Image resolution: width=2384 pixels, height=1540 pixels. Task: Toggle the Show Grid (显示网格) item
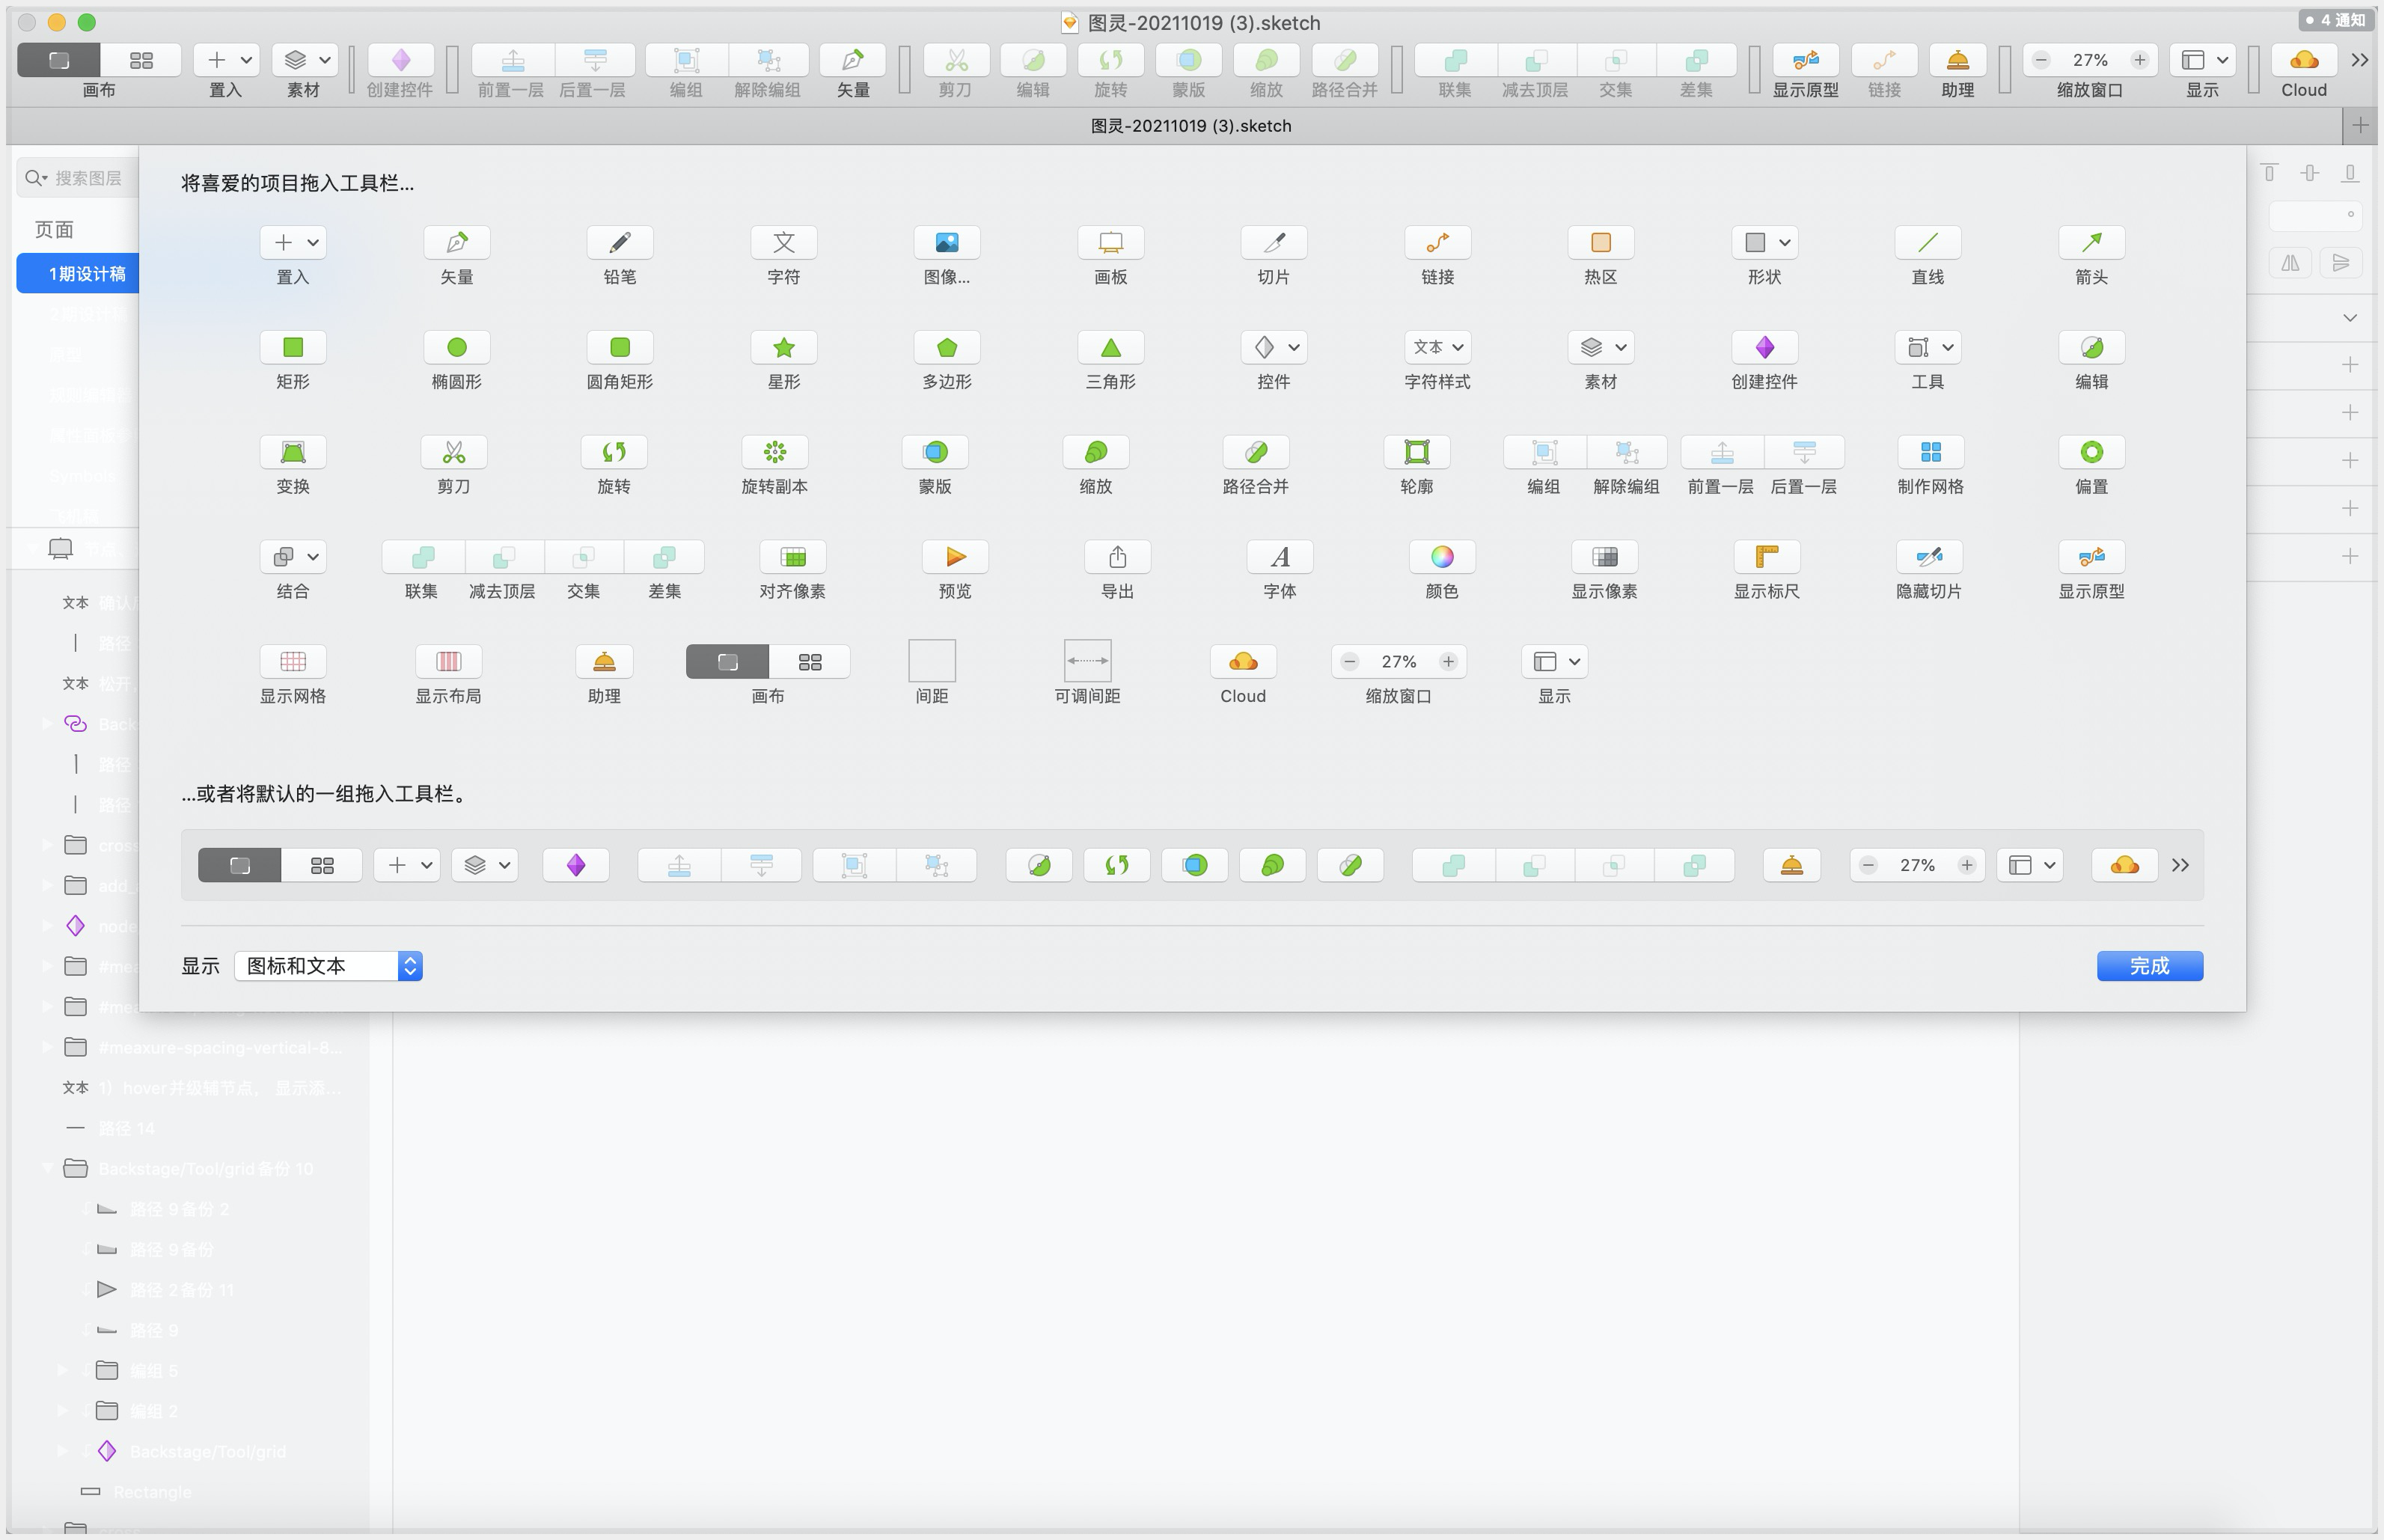coord(292,662)
